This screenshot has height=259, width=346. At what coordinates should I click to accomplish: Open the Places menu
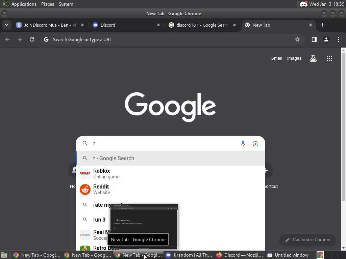pos(47,4)
